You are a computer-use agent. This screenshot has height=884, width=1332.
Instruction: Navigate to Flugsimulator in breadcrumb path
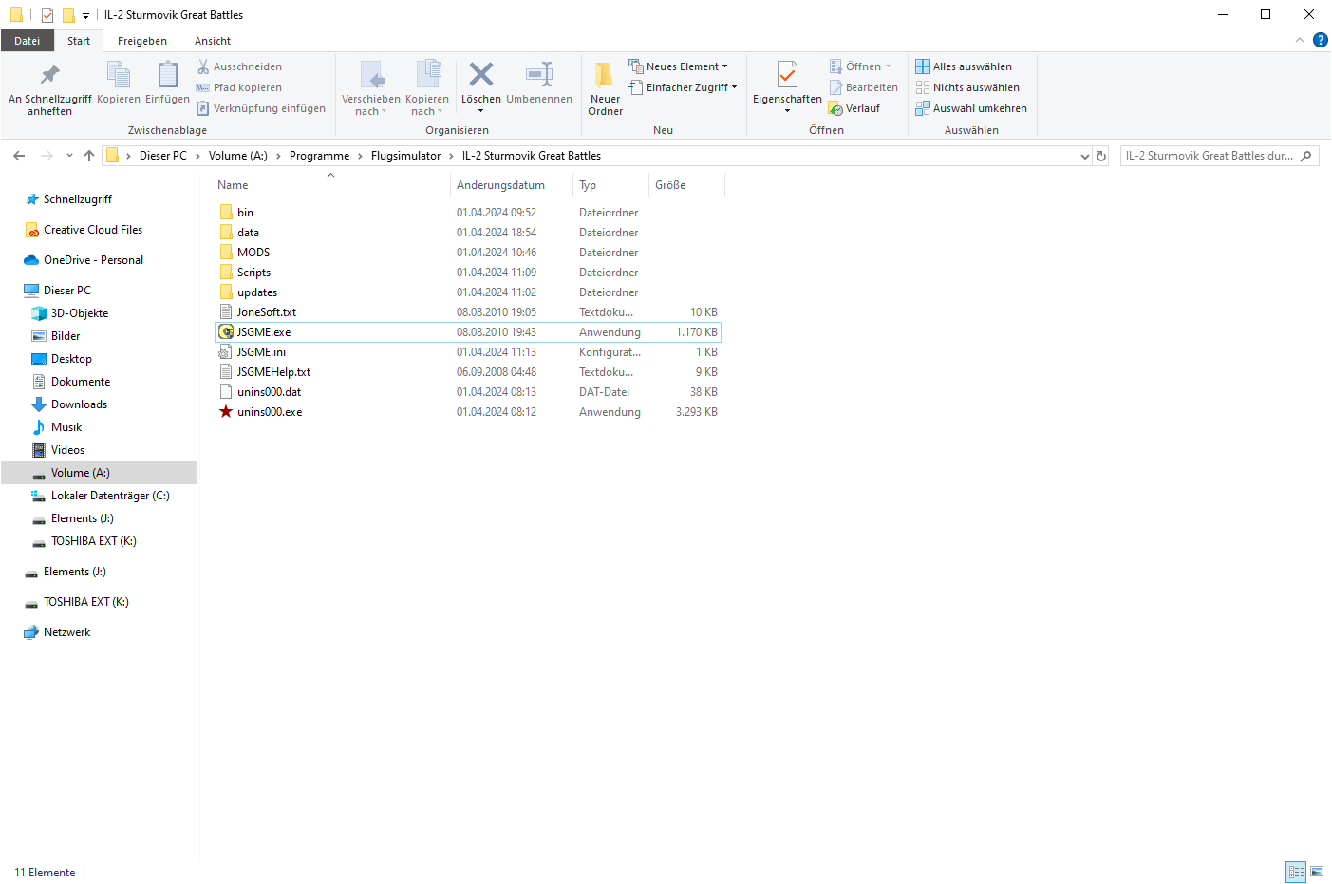tap(405, 156)
